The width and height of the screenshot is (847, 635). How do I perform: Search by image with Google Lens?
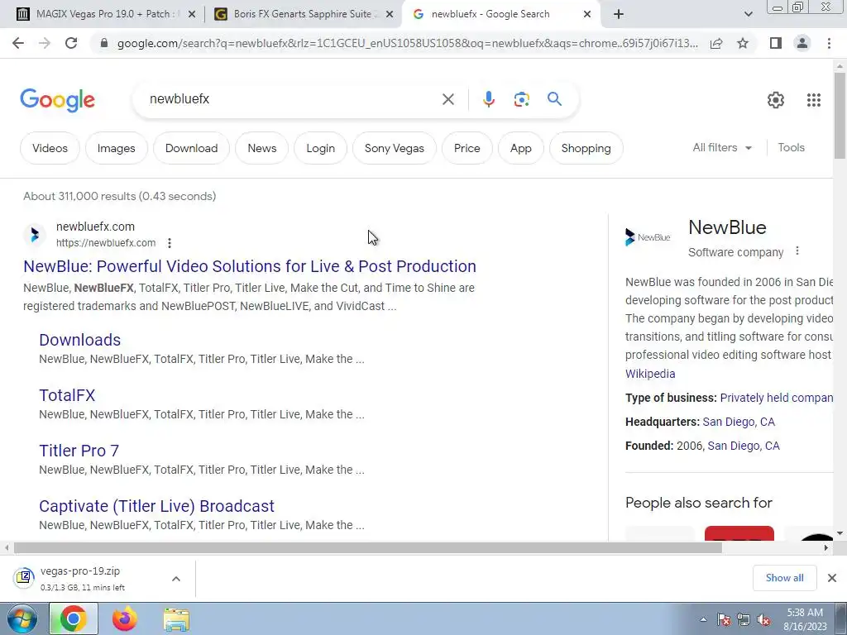click(521, 99)
